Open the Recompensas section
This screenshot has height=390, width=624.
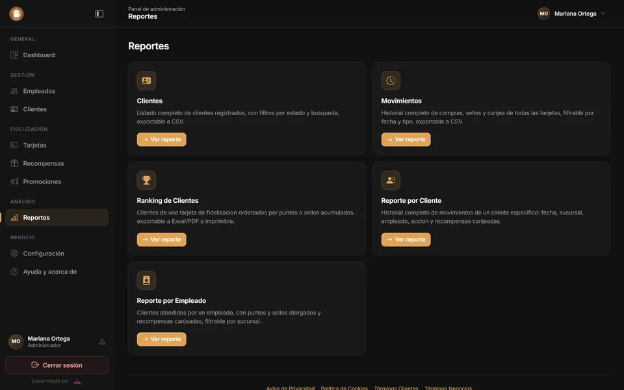tap(57, 163)
